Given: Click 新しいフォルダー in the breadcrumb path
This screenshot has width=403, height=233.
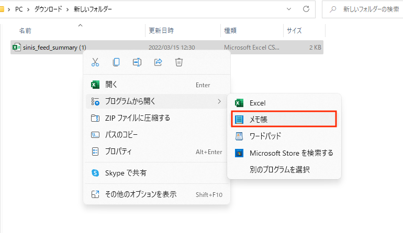Looking at the screenshot, I should (93, 9).
